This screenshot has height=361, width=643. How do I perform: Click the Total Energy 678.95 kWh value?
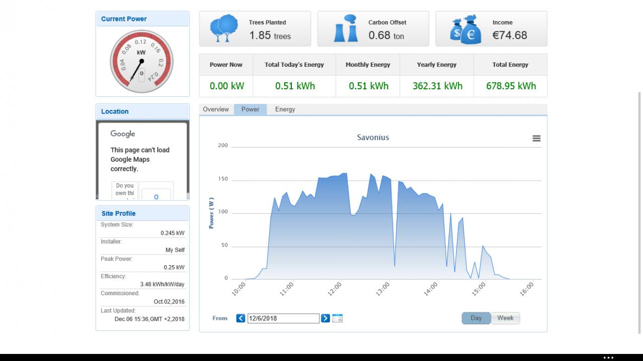tap(511, 86)
